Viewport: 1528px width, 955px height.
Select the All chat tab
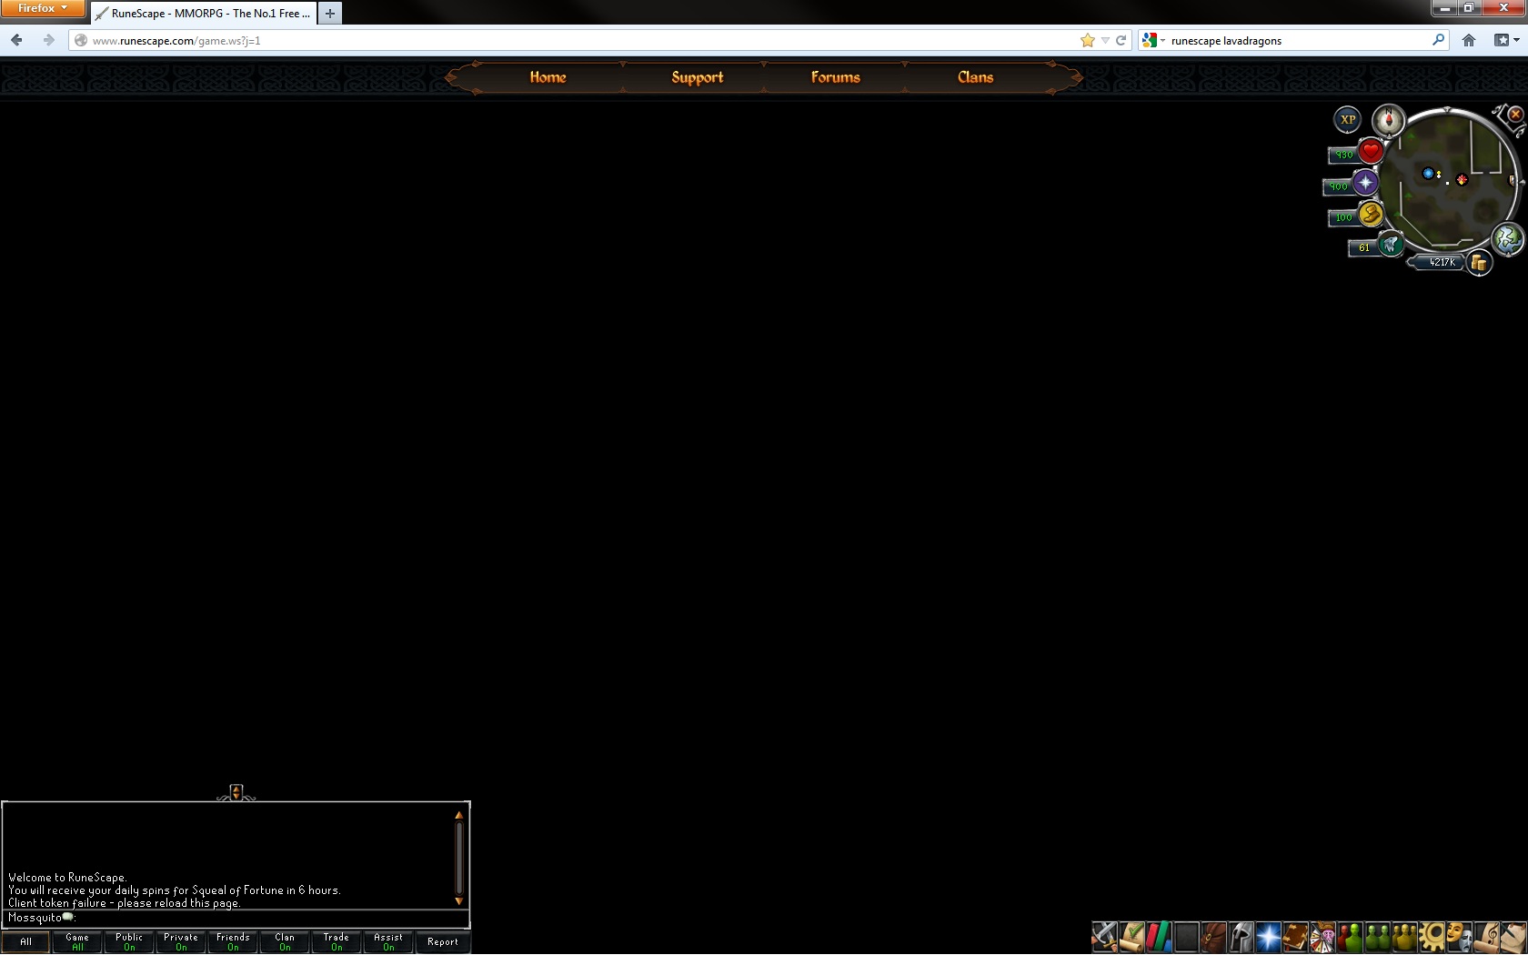(x=25, y=941)
